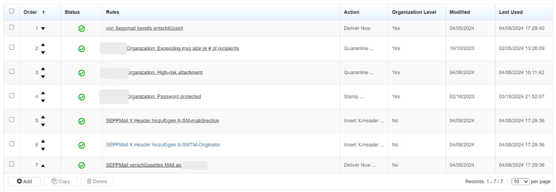Move rule order 6 up

click(x=43, y=141)
